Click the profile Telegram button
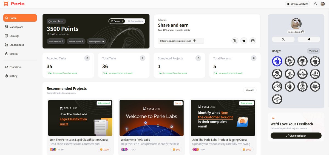This screenshot has height=155, width=329. pyautogui.click(x=309, y=39)
